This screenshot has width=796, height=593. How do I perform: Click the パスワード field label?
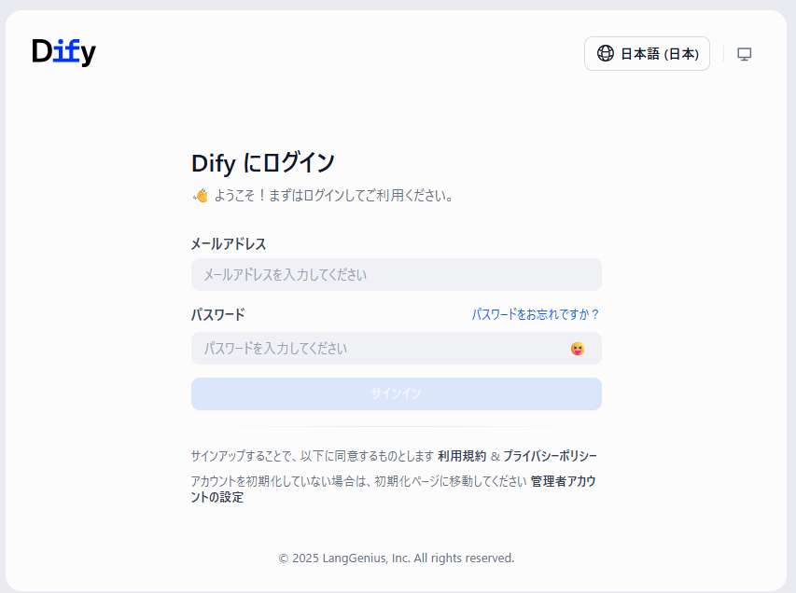217,314
